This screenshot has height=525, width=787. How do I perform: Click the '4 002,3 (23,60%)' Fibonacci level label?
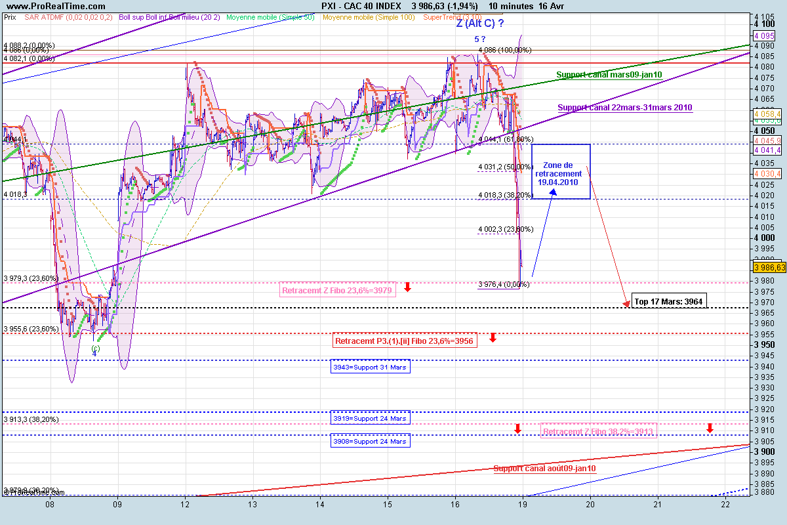coord(506,229)
